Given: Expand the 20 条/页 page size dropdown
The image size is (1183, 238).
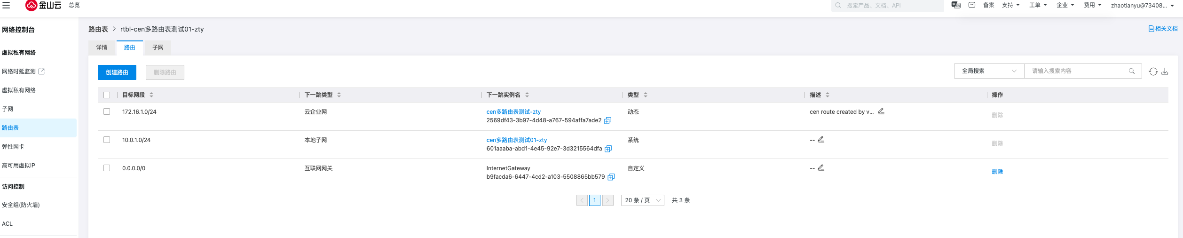Looking at the screenshot, I should 642,200.
